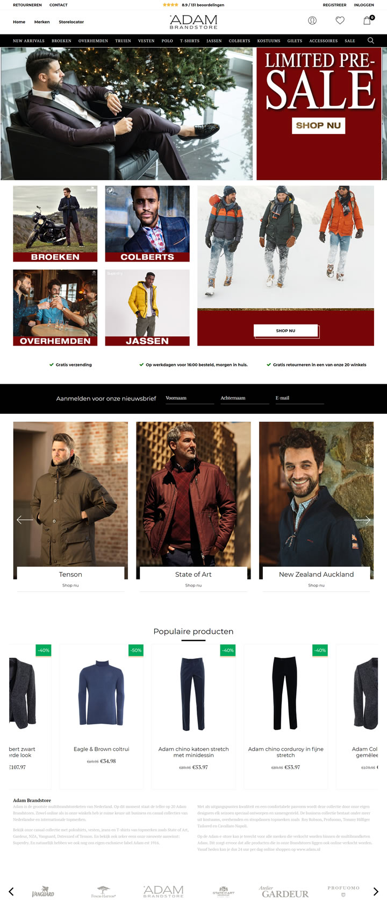This screenshot has width=387, height=903.
Task: Open the shopping bag cart icon
Action: coord(368,20)
